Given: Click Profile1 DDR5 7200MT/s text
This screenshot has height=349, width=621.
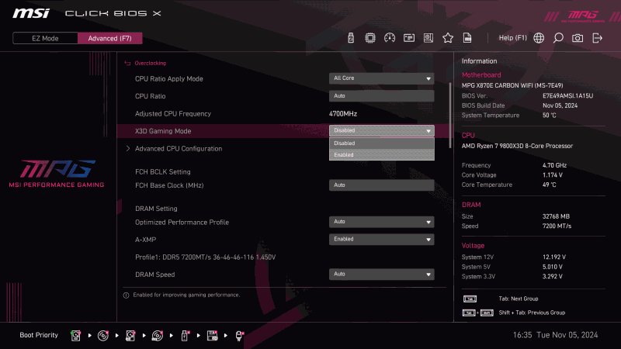Looking at the screenshot, I should point(205,257).
